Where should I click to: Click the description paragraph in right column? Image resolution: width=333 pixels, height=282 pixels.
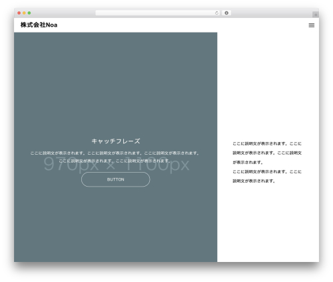coord(267,162)
